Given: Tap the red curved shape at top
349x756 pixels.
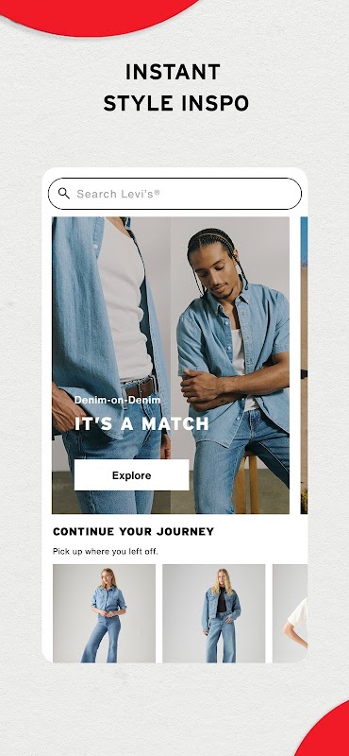Looking at the screenshot, I should (99, 14).
